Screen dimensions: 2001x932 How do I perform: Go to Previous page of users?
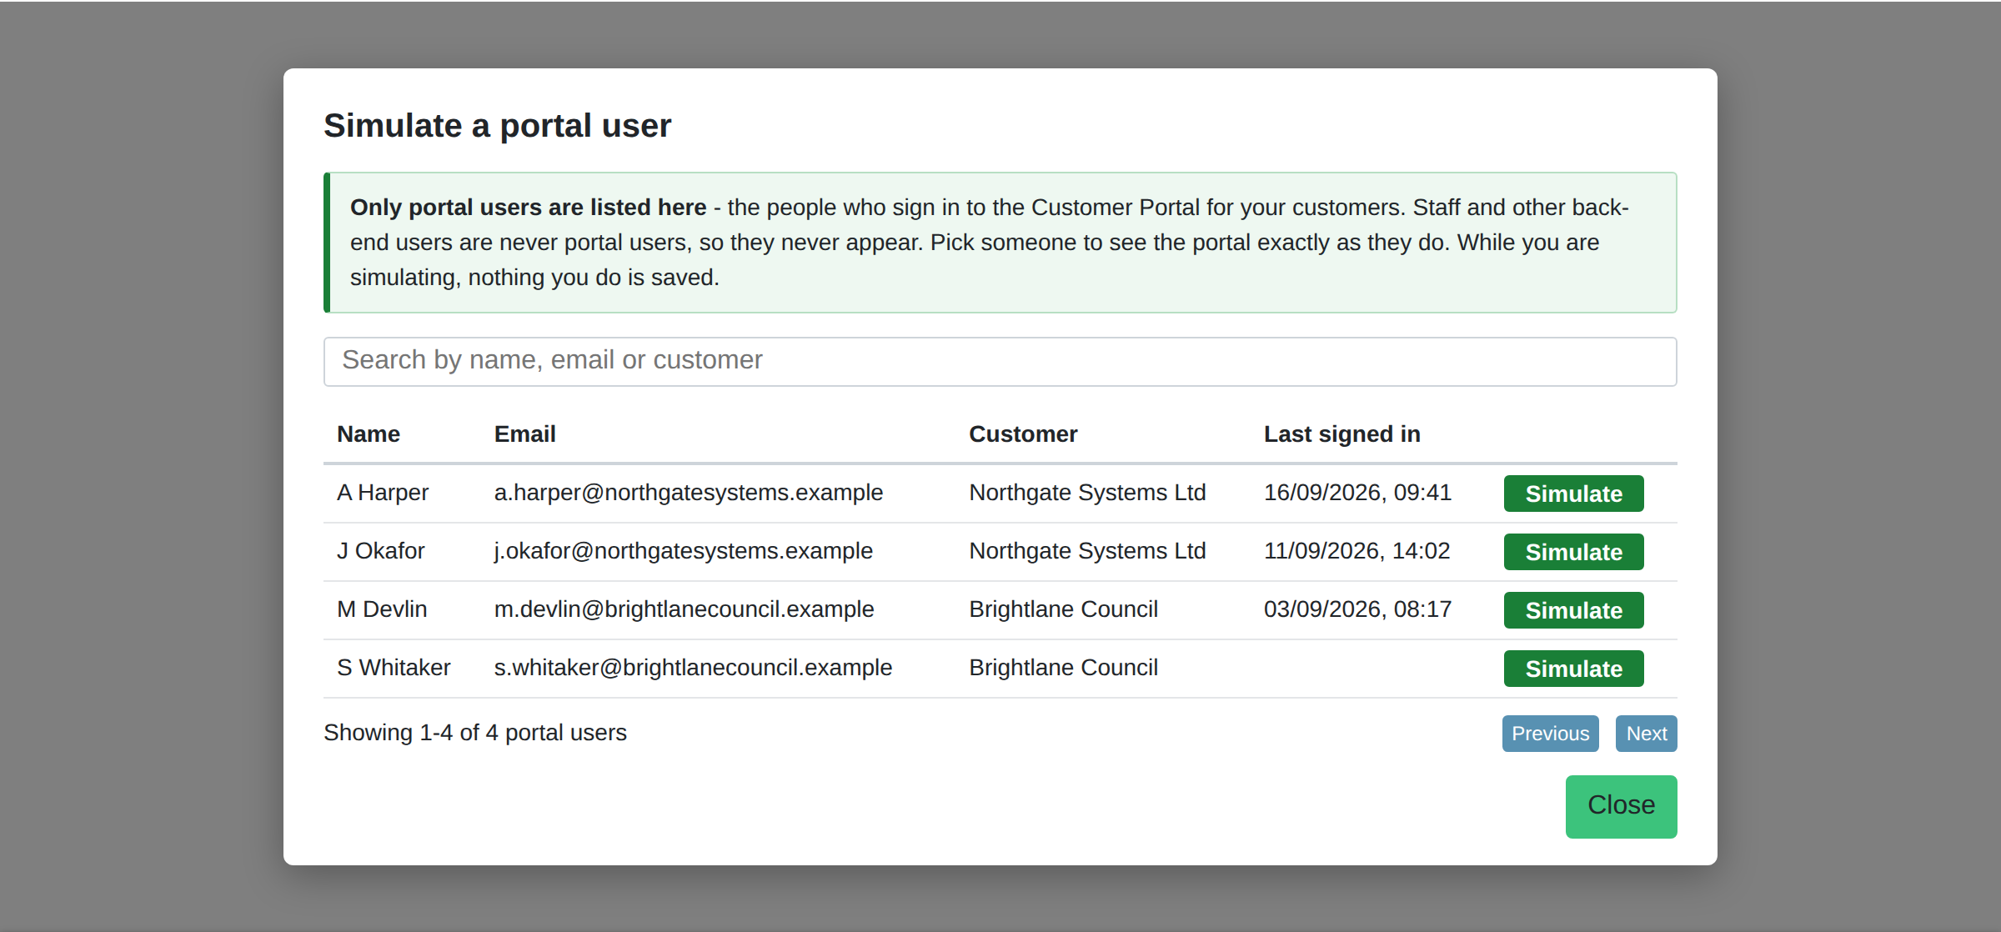[1550, 734]
